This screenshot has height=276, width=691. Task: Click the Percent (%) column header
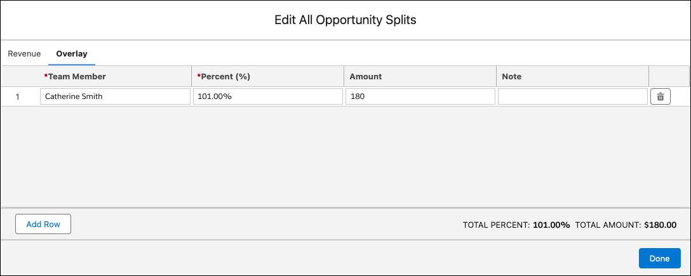coord(224,76)
